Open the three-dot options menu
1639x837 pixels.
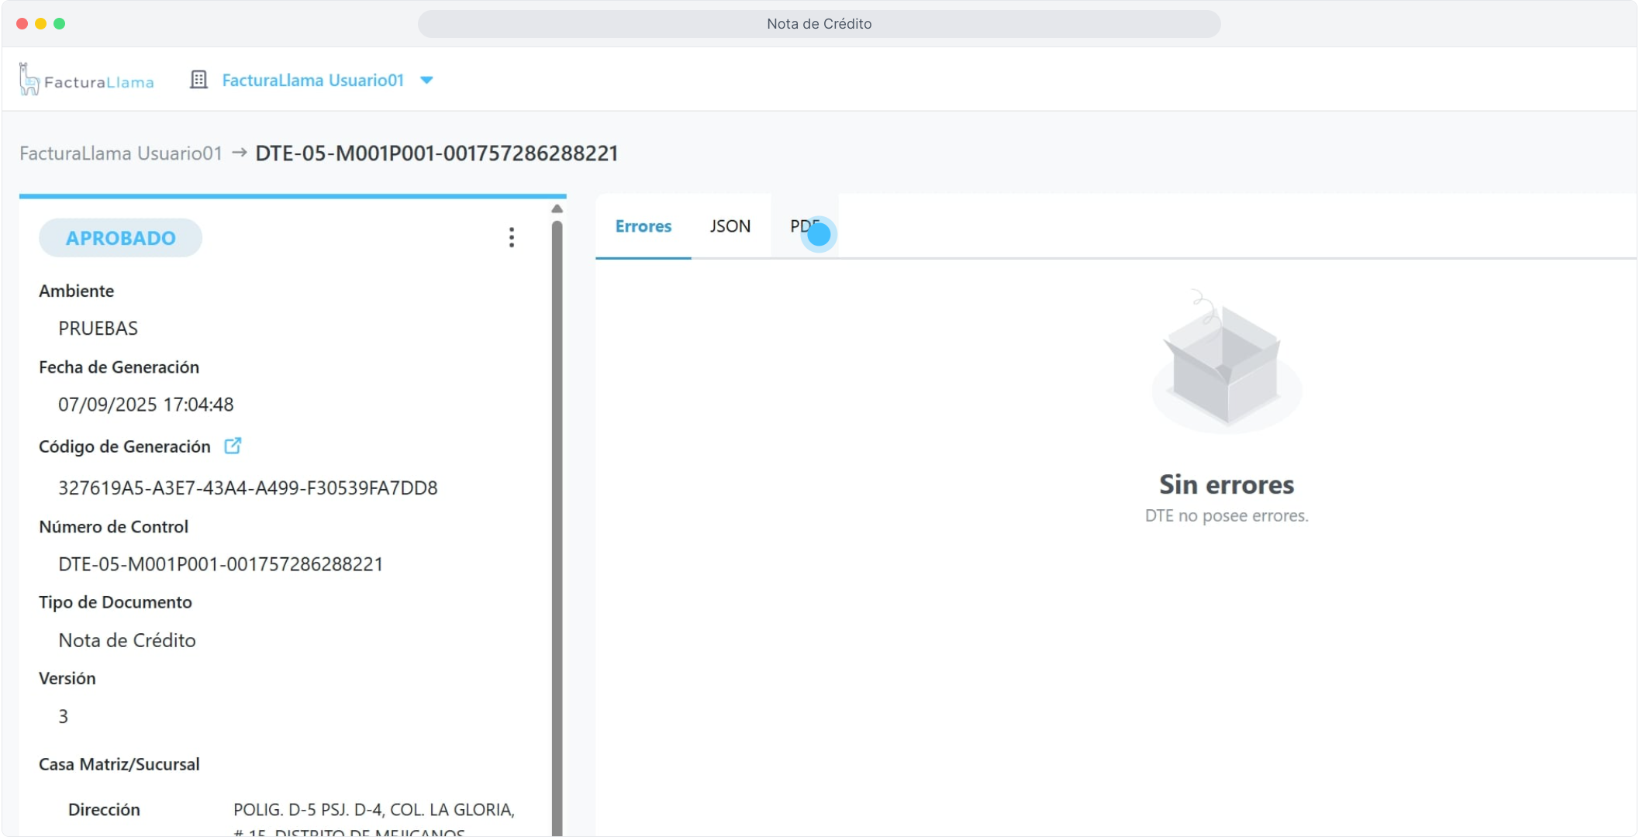pos(512,237)
